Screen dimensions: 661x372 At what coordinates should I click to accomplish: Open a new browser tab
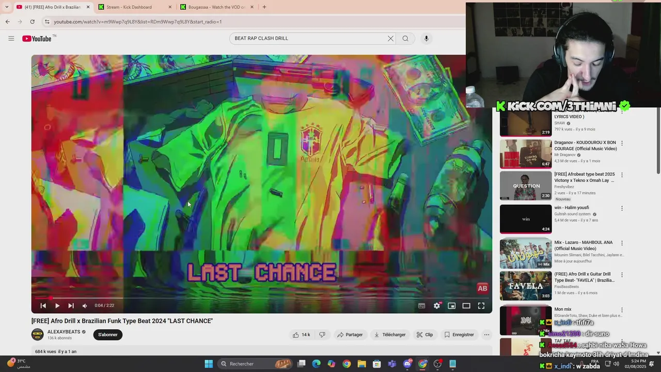(264, 7)
